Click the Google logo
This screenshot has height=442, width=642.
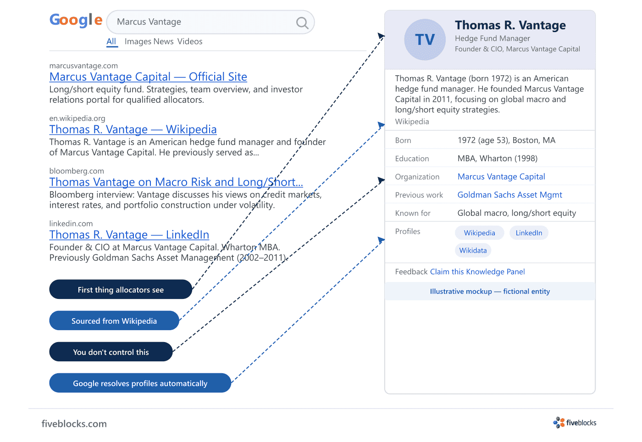pos(76,21)
